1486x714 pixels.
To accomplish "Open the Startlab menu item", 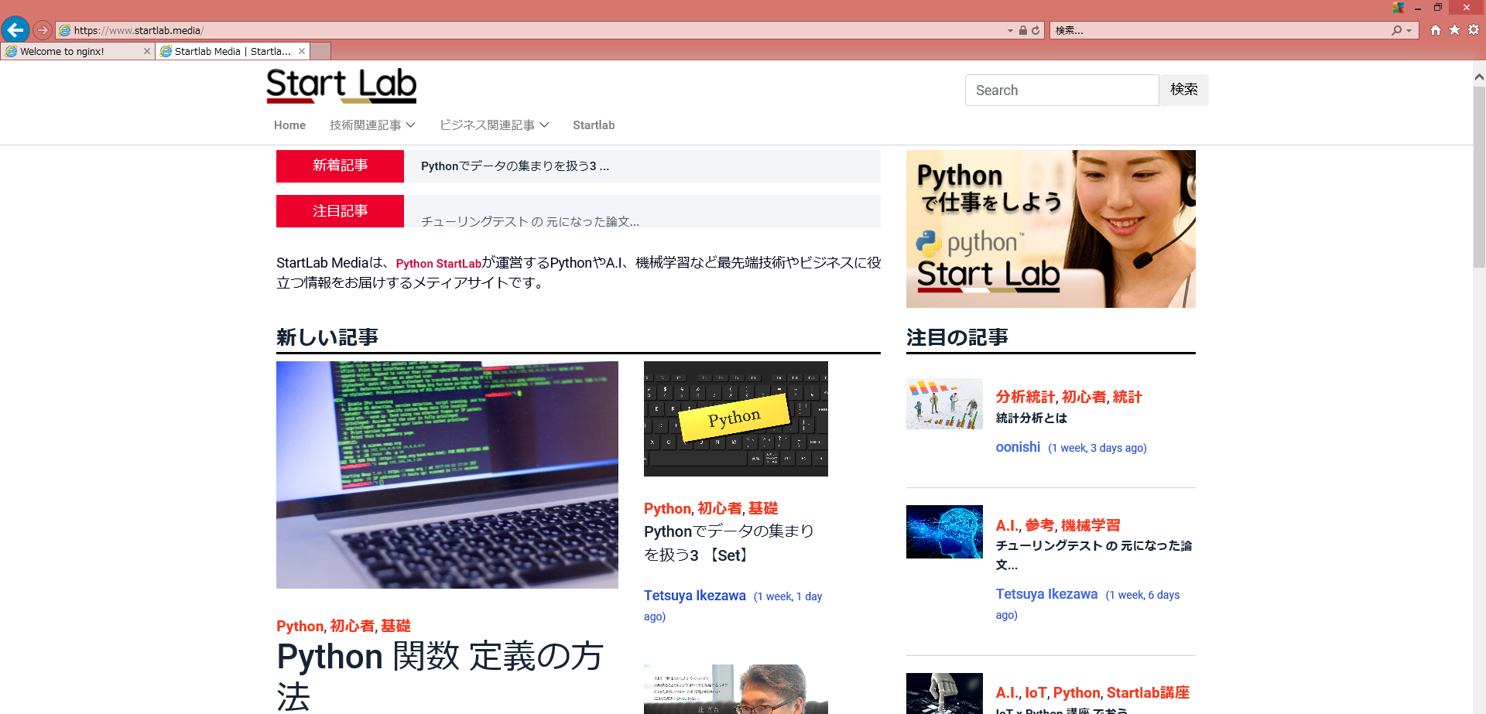I will click(594, 125).
